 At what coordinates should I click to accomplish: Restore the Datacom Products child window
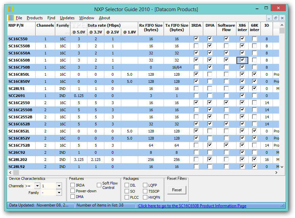pos(276,18)
